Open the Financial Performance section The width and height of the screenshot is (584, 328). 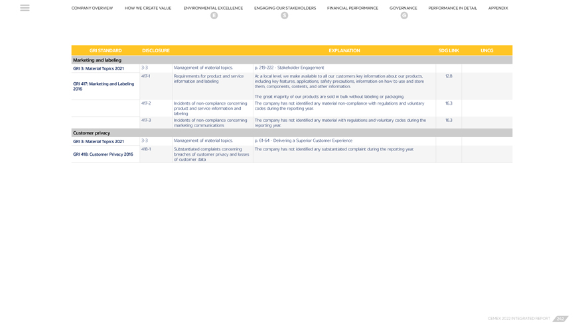[352, 8]
